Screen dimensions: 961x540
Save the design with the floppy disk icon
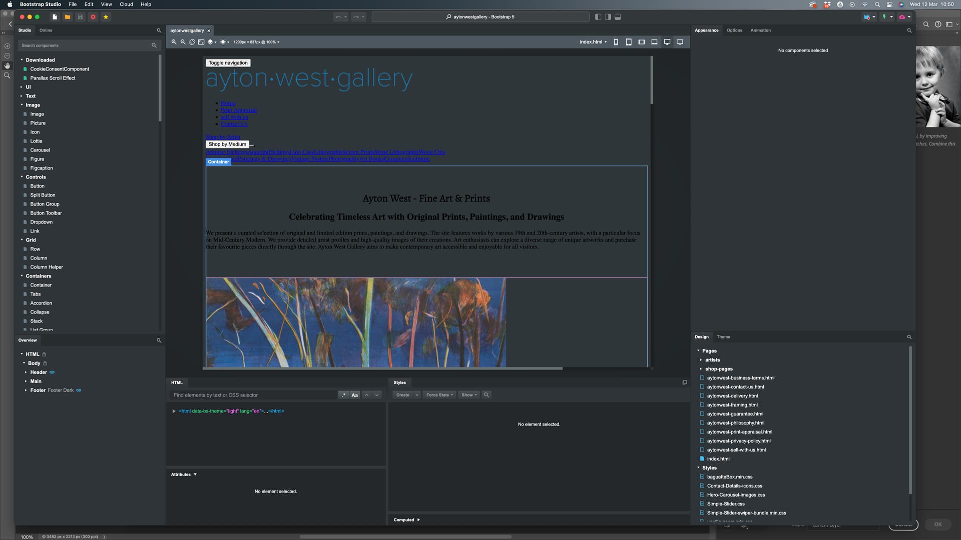tap(80, 17)
